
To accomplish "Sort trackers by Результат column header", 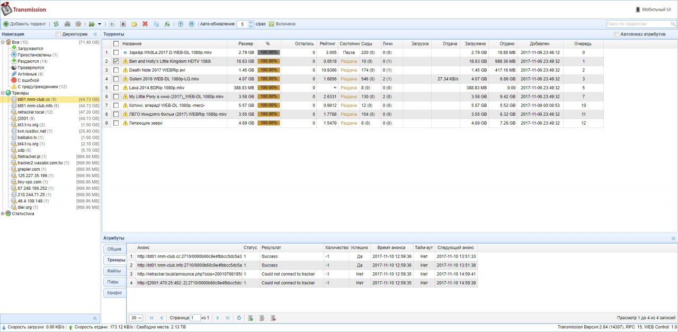I will pos(291,247).
